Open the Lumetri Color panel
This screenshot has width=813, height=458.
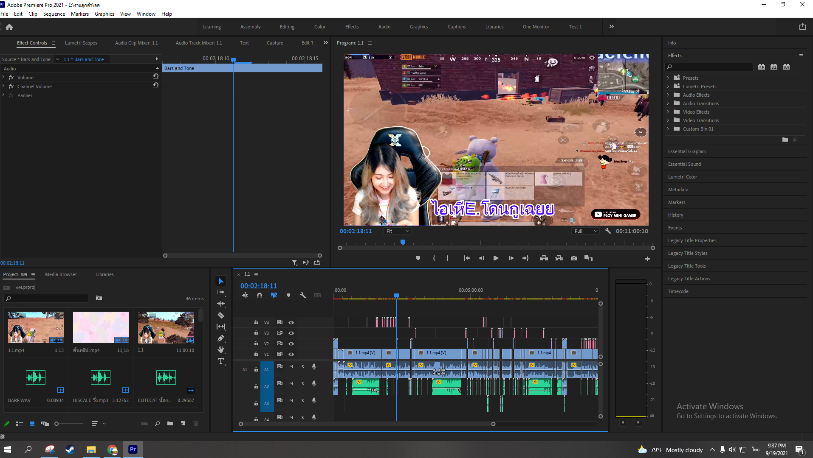point(683,177)
